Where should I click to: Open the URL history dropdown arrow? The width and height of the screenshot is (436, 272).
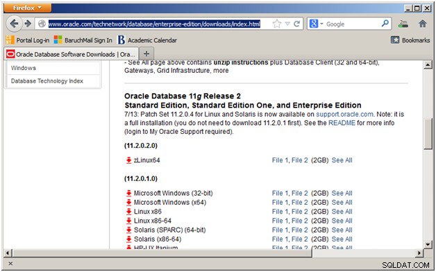[x=287, y=24]
